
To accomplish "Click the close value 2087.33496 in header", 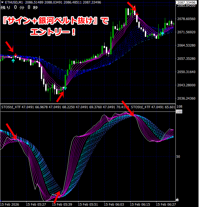I will pyautogui.click(x=92, y=2).
